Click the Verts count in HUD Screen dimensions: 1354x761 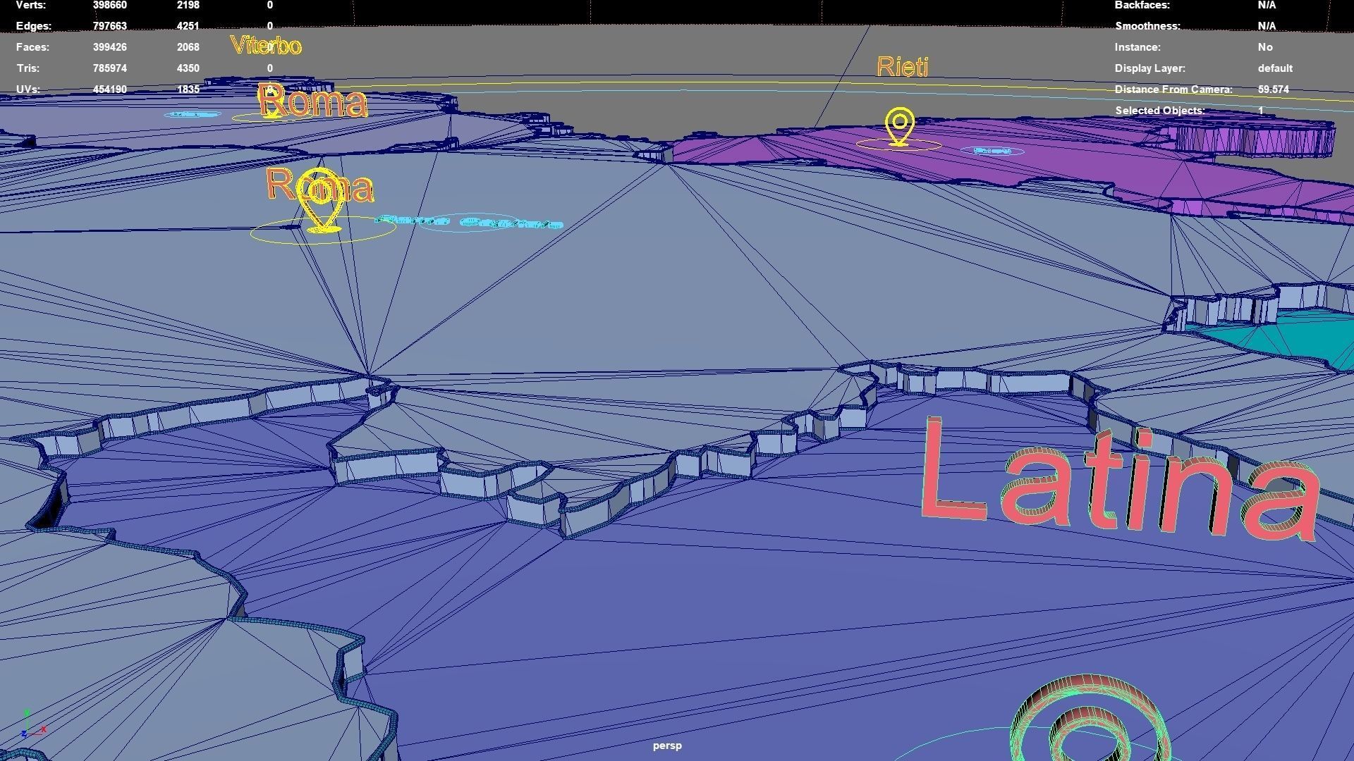pyautogui.click(x=109, y=6)
